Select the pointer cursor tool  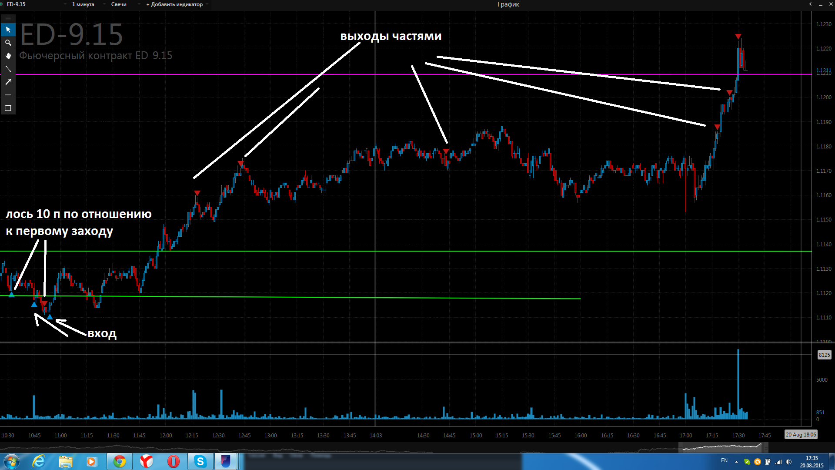point(8,30)
